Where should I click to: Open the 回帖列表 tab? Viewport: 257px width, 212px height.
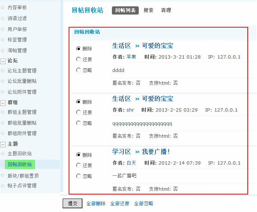(x=125, y=10)
